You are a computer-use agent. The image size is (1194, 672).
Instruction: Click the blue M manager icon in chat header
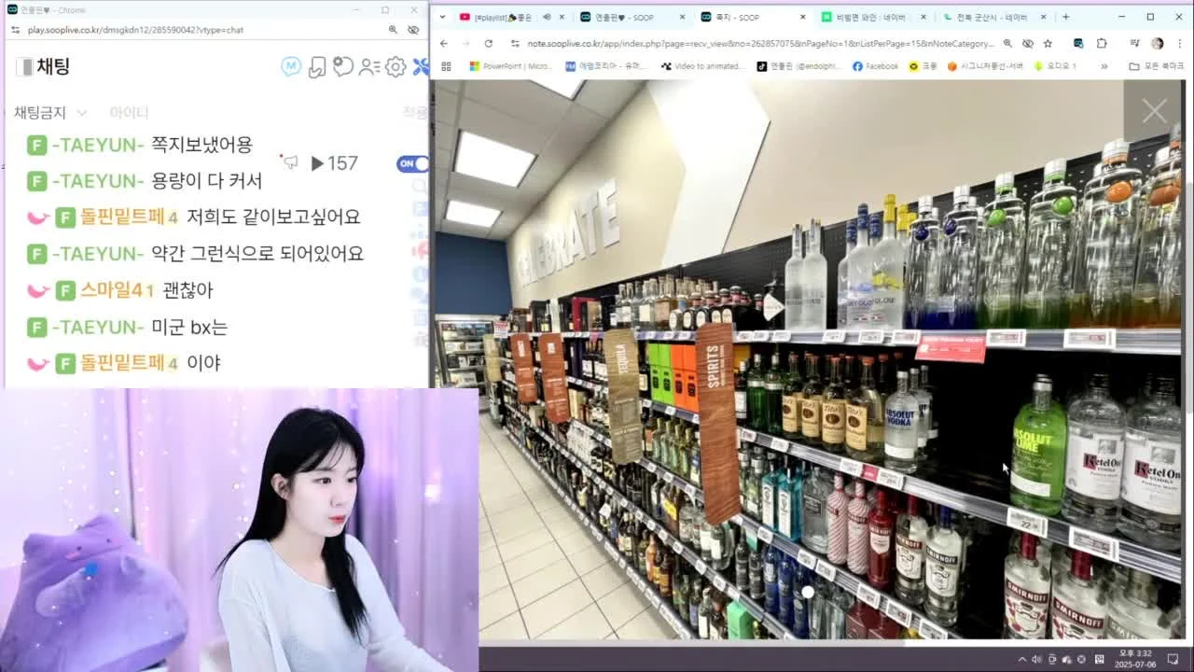[291, 66]
